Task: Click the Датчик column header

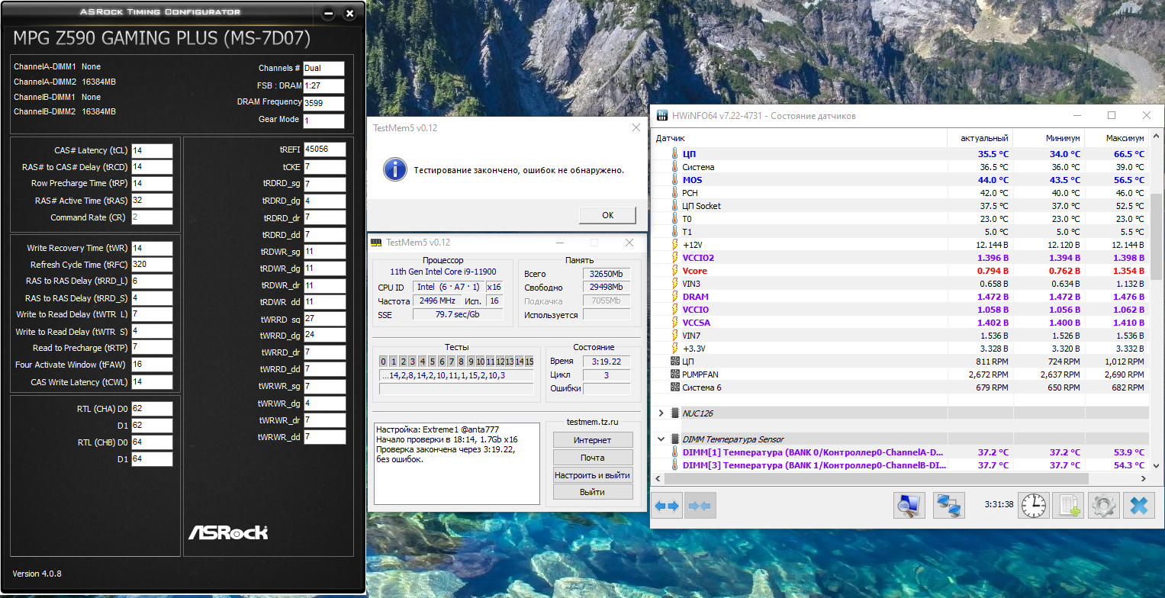Action: pyautogui.click(x=671, y=138)
